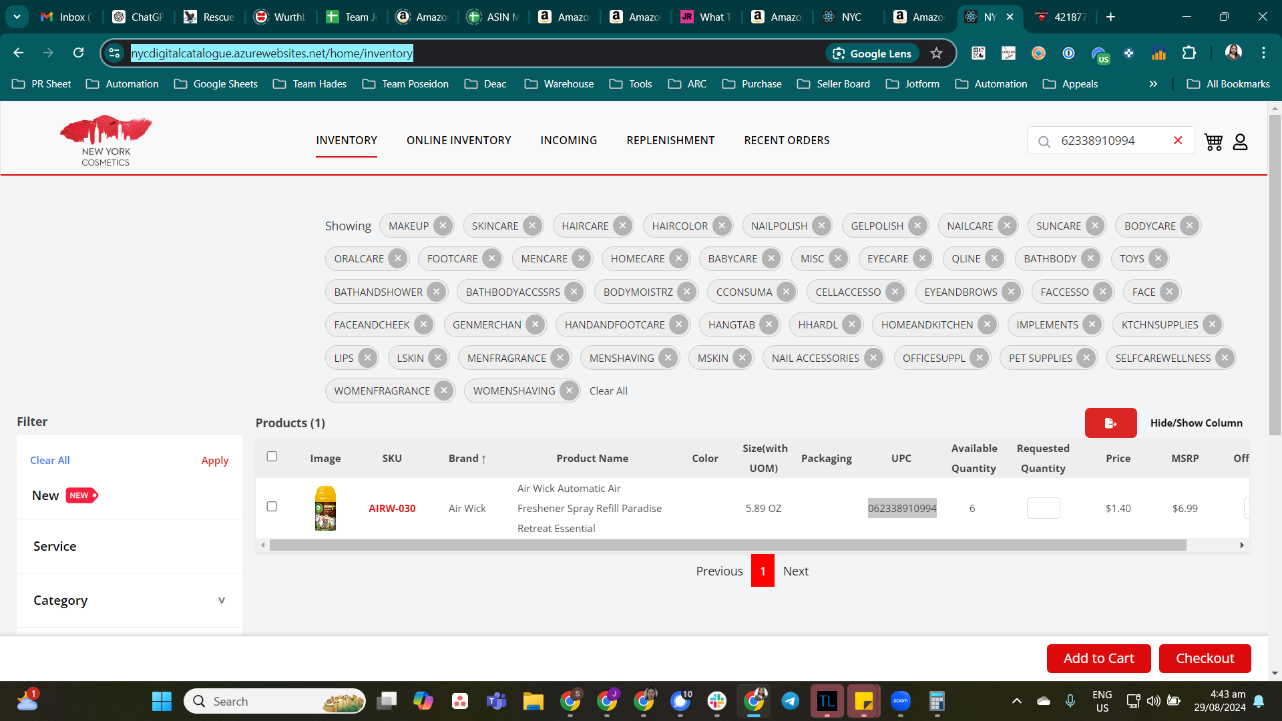Image resolution: width=1282 pixels, height=721 pixels.
Task: Clear the search box with red X
Action: pos(1178,140)
